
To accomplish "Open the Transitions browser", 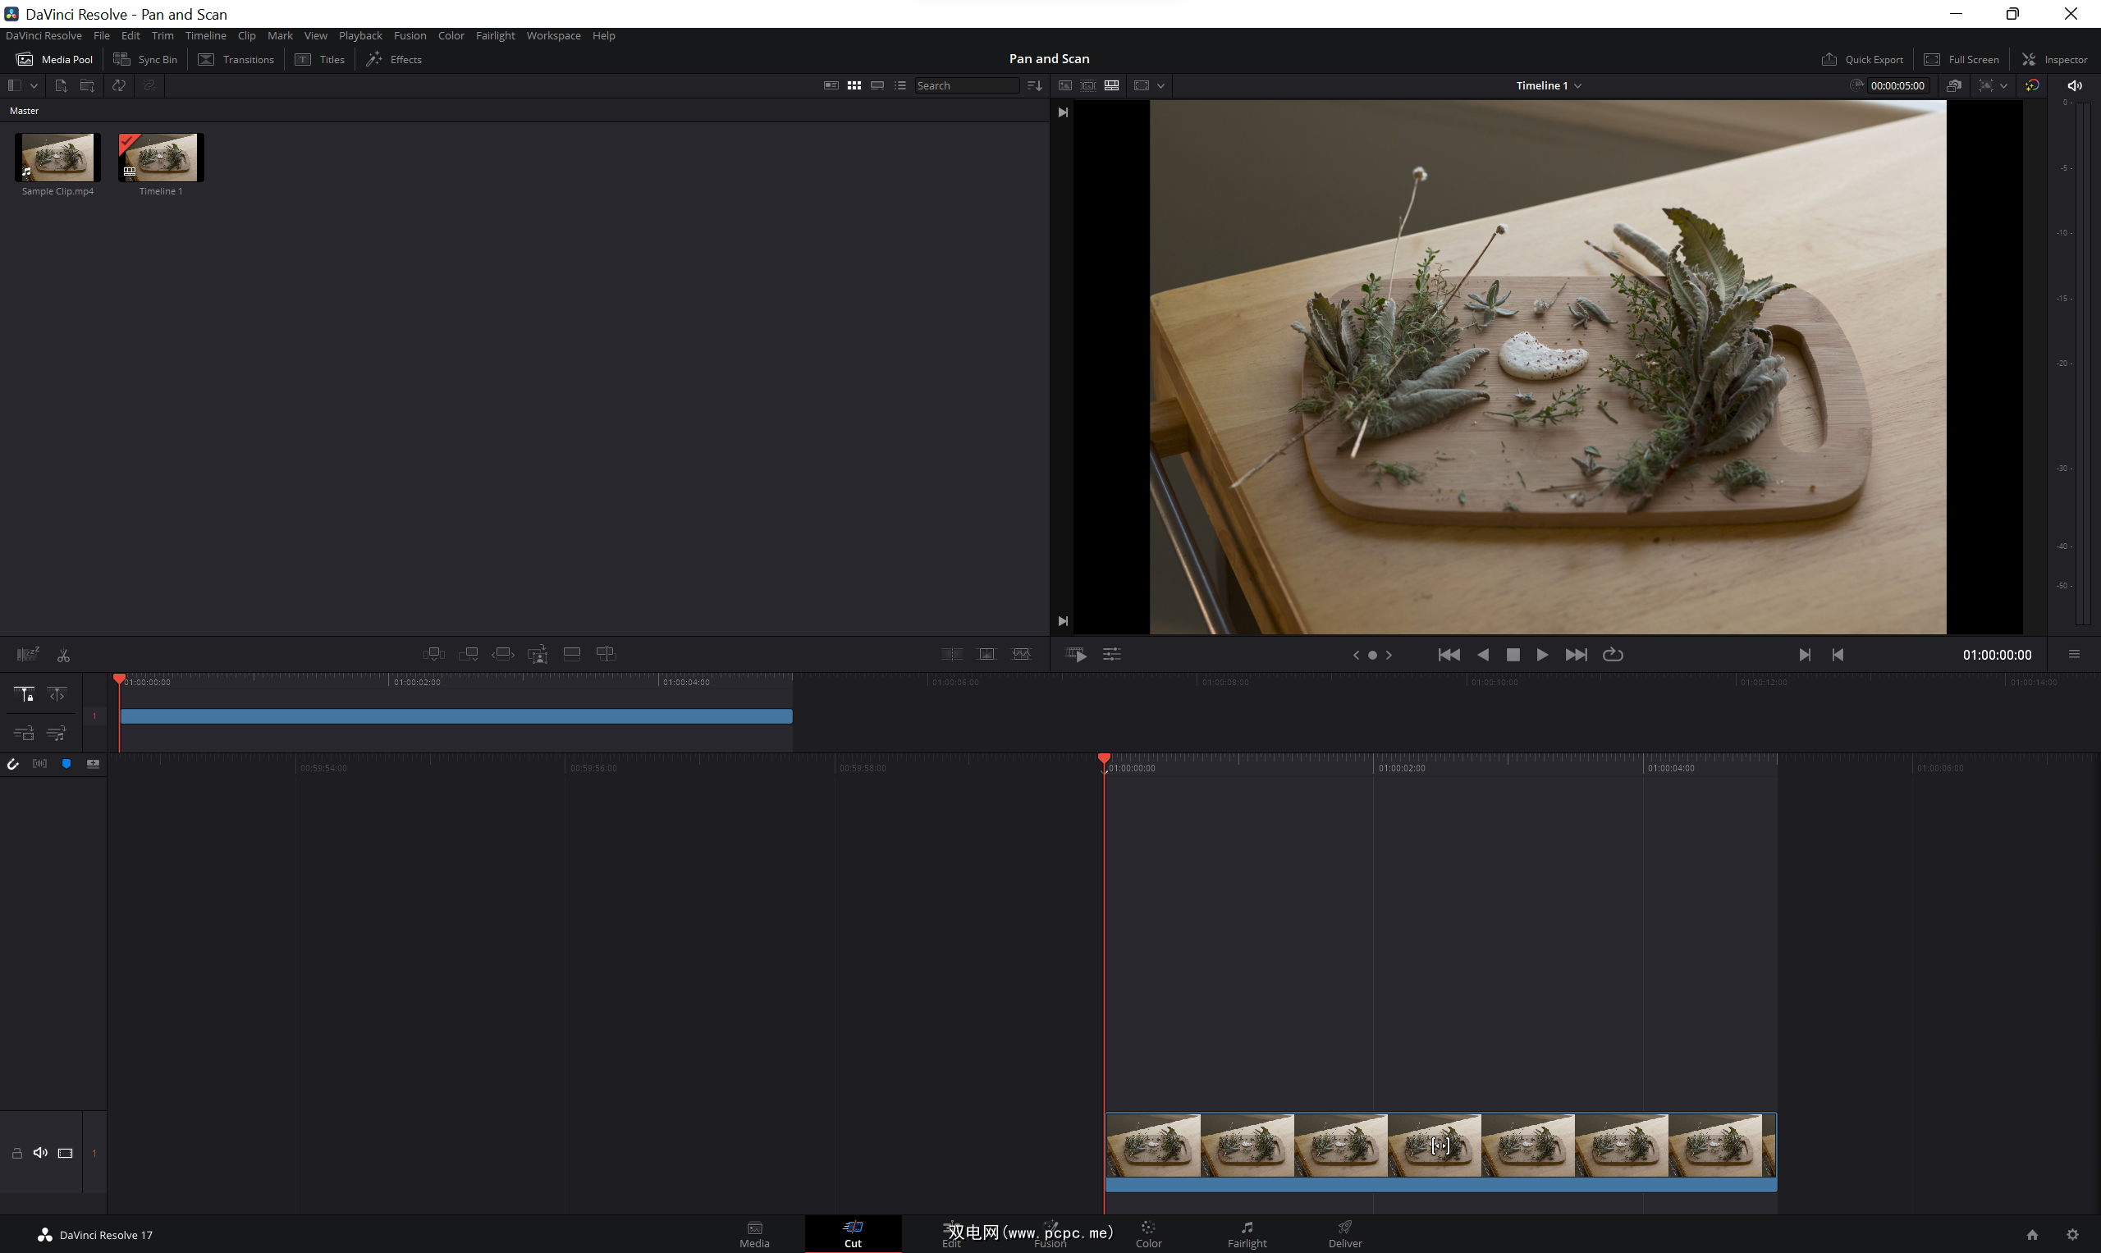I will [x=236, y=59].
